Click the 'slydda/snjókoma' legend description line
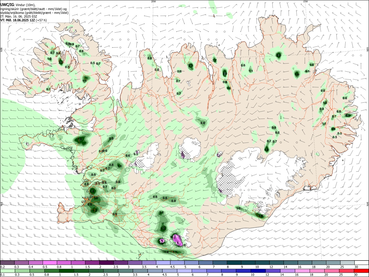The height and width of the screenshot is (277, 369). click(34, 13)
